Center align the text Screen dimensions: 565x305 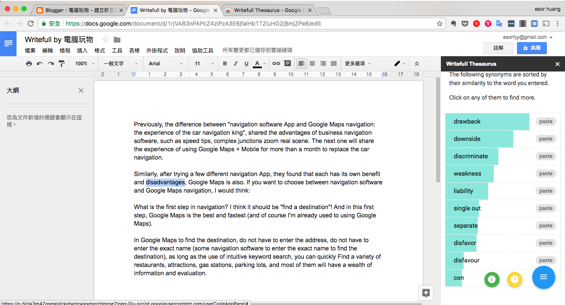(x=312, y=64)
